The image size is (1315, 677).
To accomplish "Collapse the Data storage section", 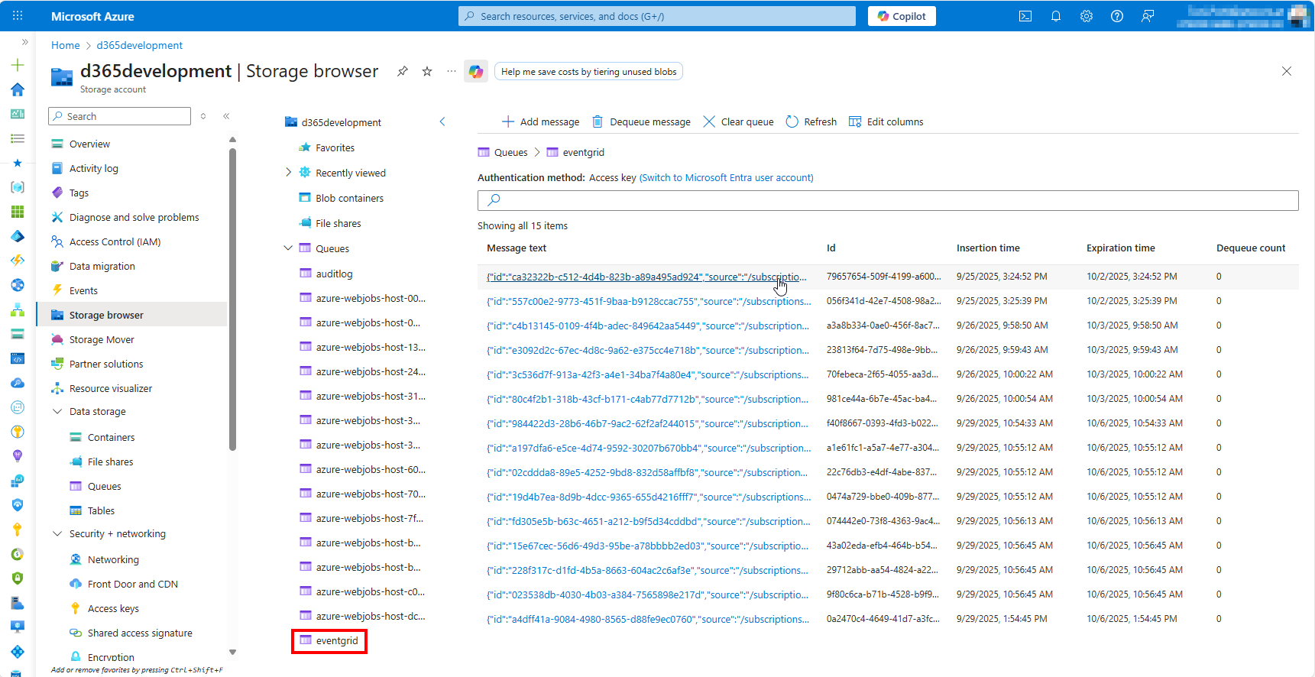I will click(57, 411).
